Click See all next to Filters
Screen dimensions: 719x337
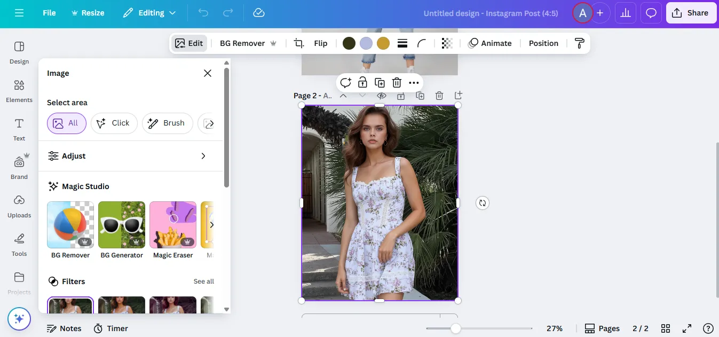tap(203, 281)
